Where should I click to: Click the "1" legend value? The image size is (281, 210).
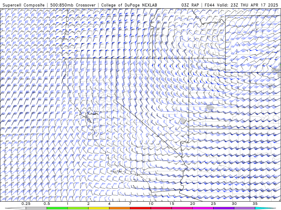(67, 204)
